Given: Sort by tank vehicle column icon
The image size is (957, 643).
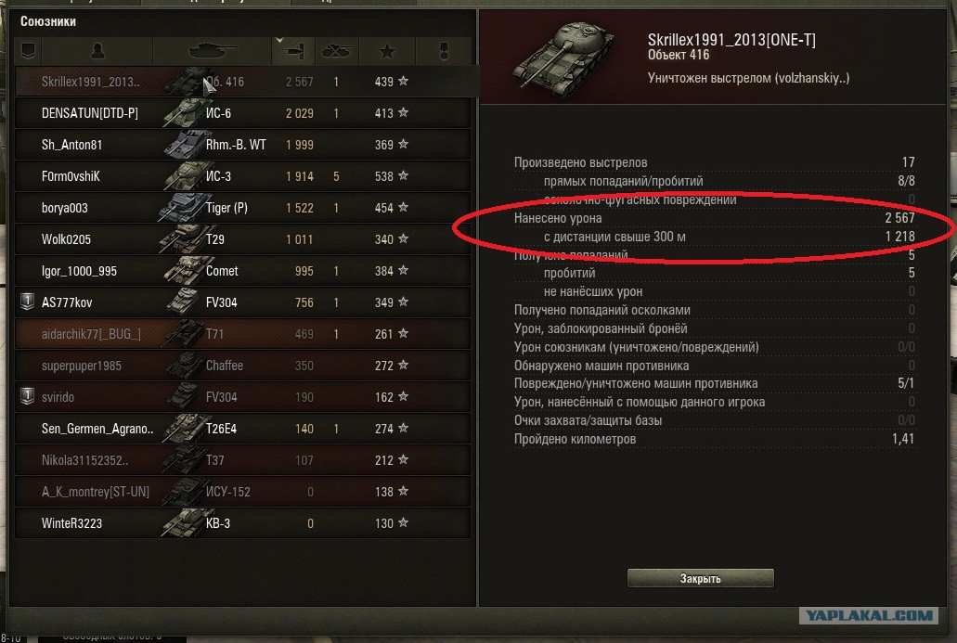Looking at the screenshot, I should 212,51.
